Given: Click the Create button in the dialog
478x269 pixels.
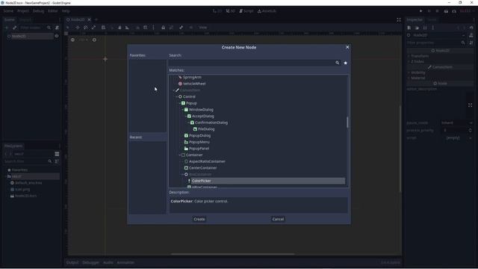Looking at the screenshot, I should (x=199, y=219).
